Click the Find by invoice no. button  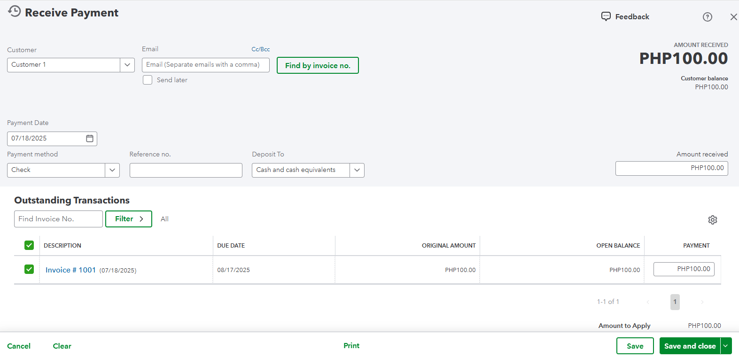pyautogui.click(x=318, y=65)
